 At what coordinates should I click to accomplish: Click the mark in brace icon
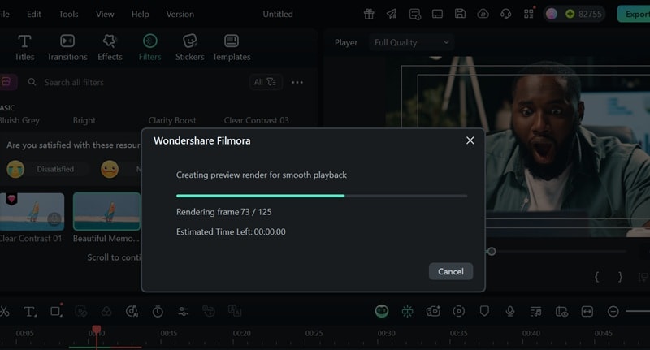pyautogui.click(x=597, y=277)
